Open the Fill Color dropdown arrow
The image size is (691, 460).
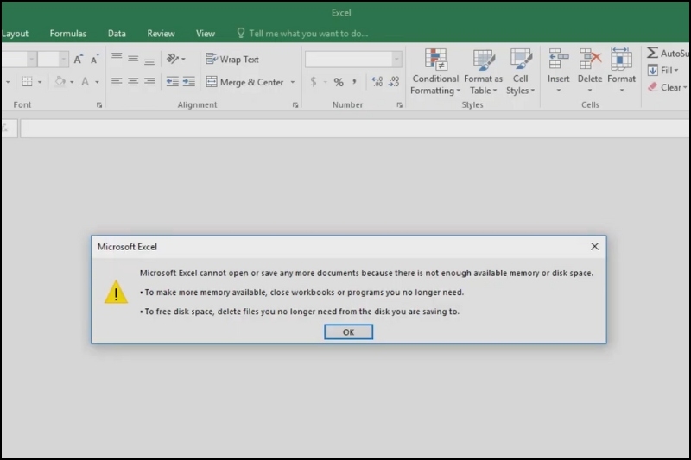72,82
